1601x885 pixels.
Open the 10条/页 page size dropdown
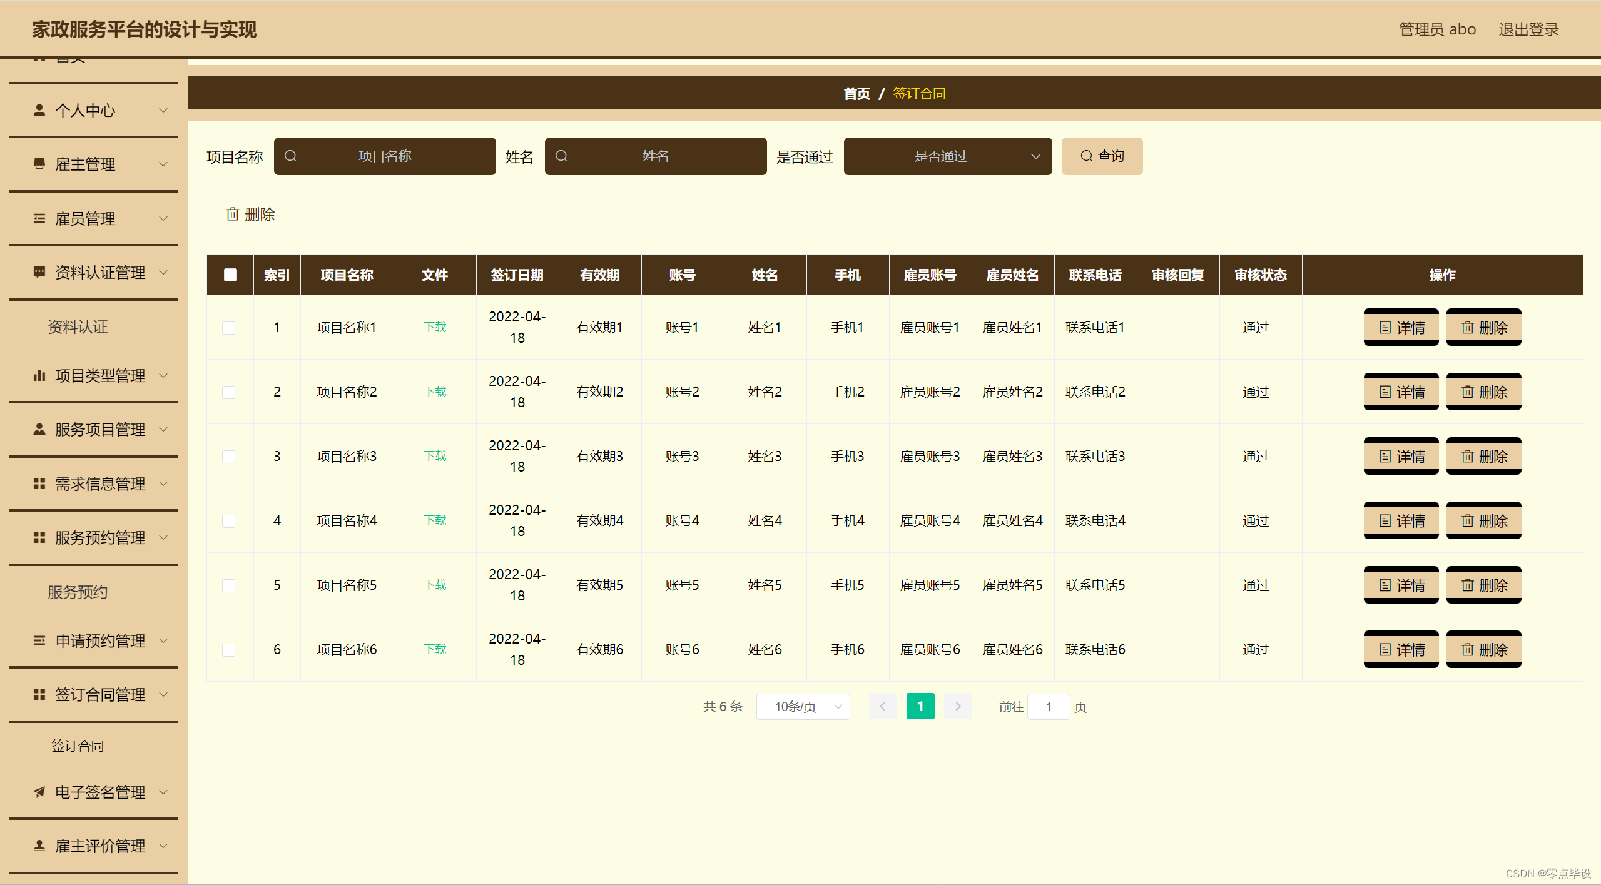803,707
